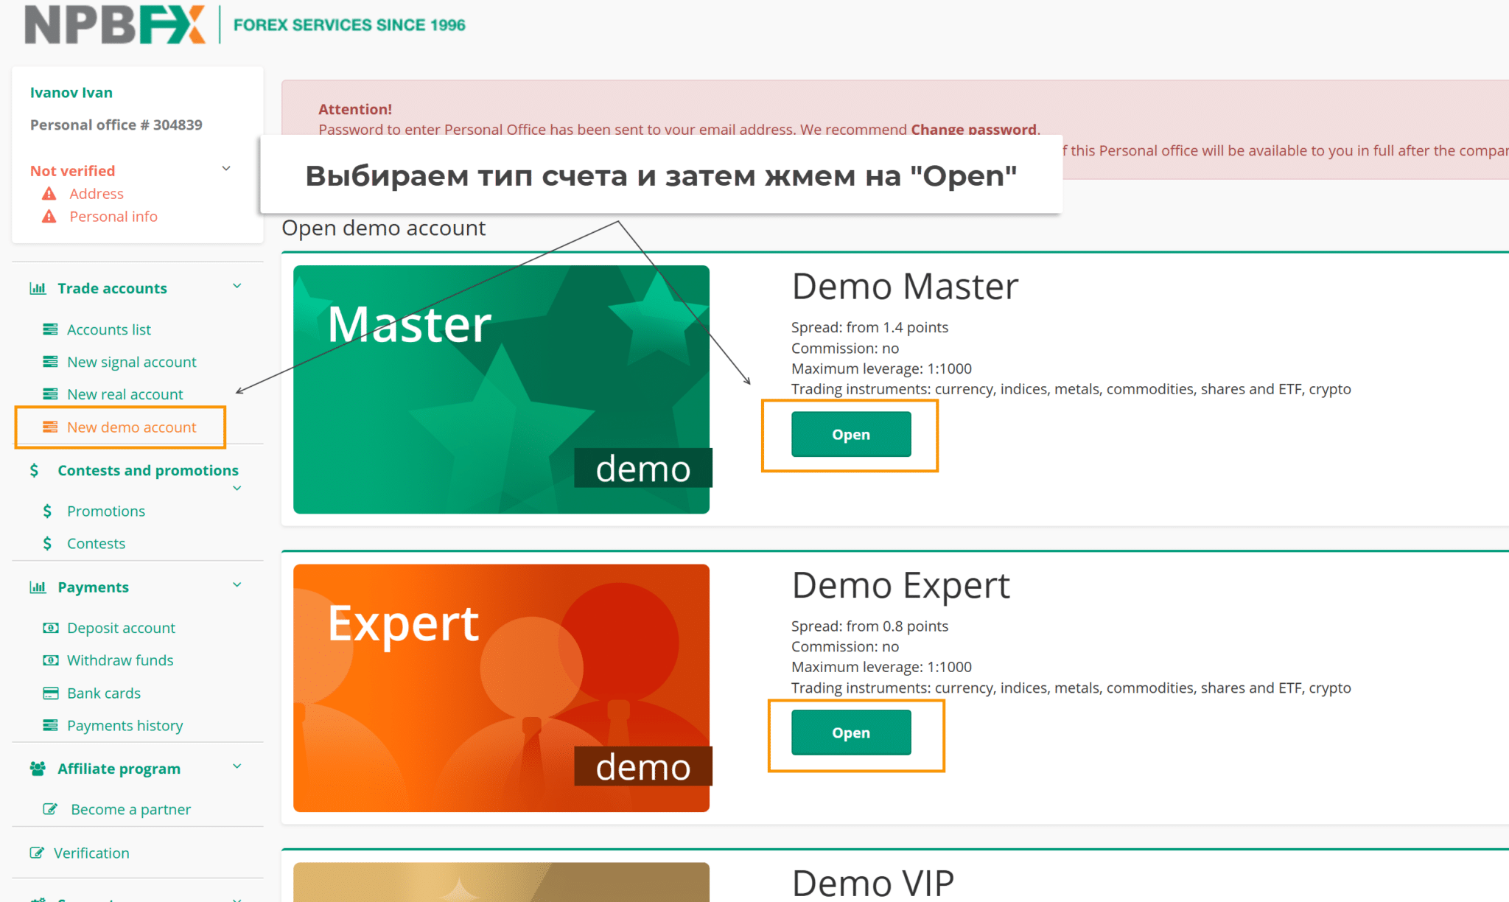The width and height of the screenshot is (1509, 902).
Task: Click the Promotions dollar sign icon
Action: 47,511
